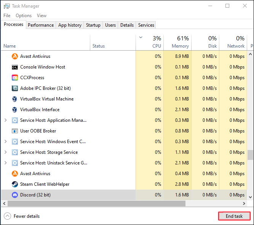Click the Discord process icon
This screenshot has height=225, width=254.
point(15,195)
